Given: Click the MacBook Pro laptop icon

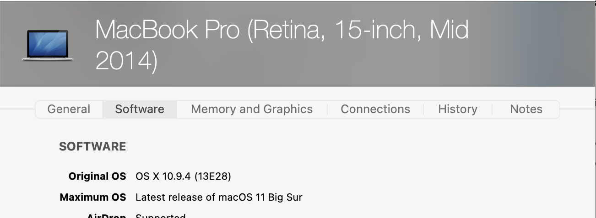Looking at the screenshot, I should pos(48,45).
